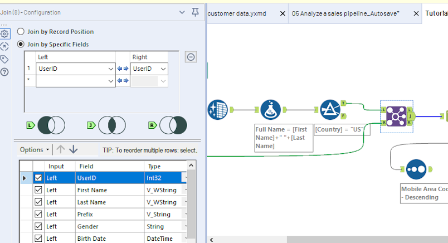448x243 pixels.
Task: Switch to the Tutorial workflow tab
Action: click(436, 13)
